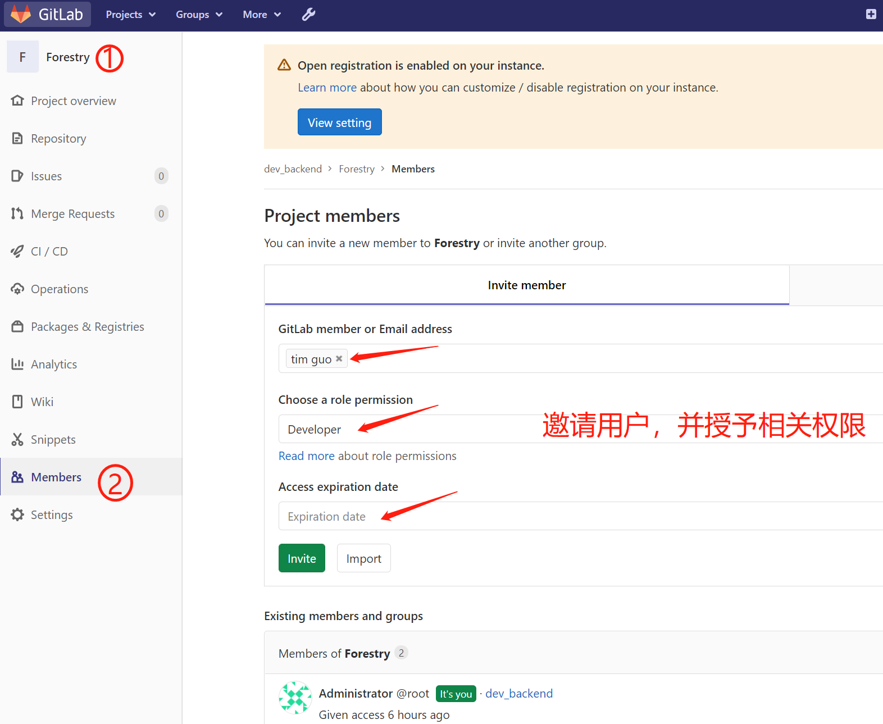The image size is (883, 724).
Task: Click the Issues count badge
Action: coord(161,176)
